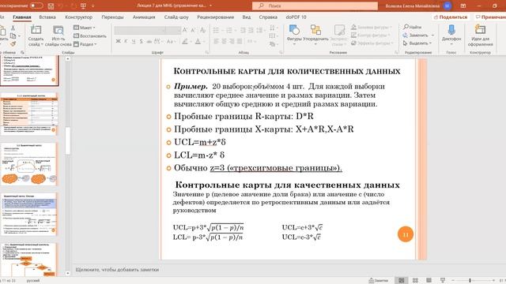This screenshot has width=506, height=284.
Task: Click Восстановить slide button
Action: tap(89, 35)
